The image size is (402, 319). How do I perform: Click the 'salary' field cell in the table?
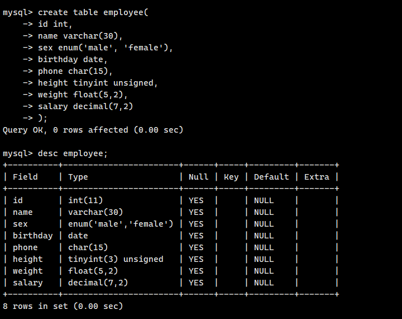(28, 283)
